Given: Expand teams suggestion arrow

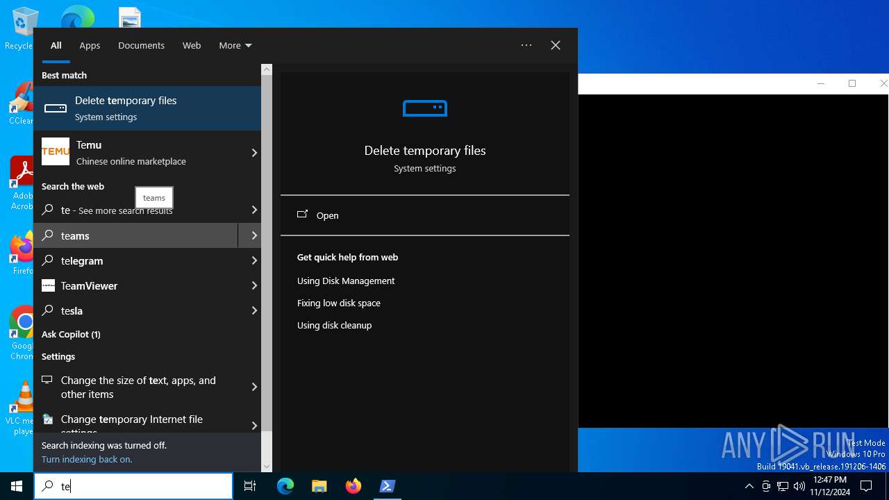Looking at the screenshot, I should [x=254, y=235].
